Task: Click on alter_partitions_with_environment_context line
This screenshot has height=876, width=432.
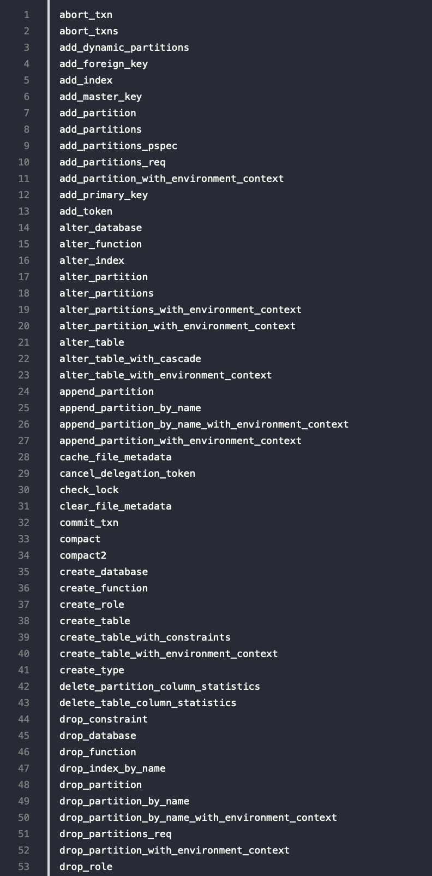Action: pyautogui.click(x=181, y=310)
